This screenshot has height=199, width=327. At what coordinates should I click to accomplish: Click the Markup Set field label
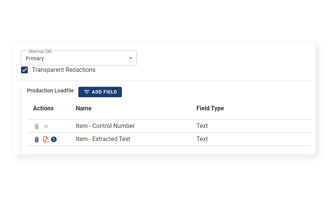40,51
